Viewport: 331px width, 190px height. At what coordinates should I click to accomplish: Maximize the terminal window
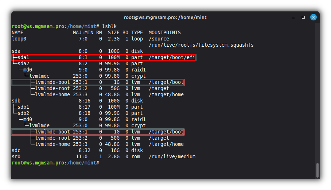[303, 17]
